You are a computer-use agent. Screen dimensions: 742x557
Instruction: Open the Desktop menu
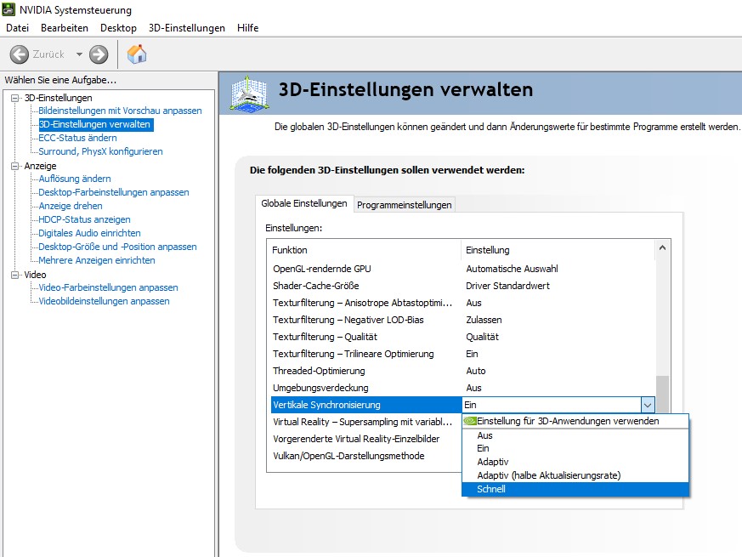click(x=118, y=28)
